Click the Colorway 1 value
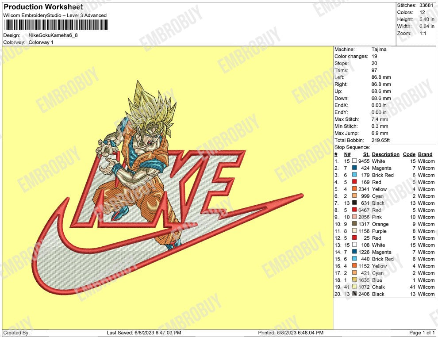 point(41,42)
